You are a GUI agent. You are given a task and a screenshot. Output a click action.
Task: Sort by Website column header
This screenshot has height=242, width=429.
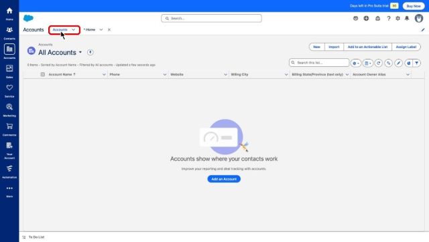click(177, 74)
